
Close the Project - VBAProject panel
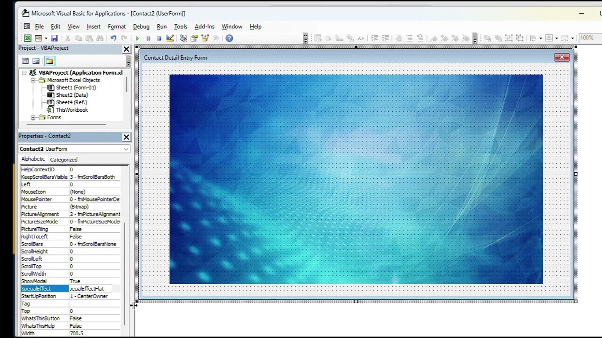point(127,49)
